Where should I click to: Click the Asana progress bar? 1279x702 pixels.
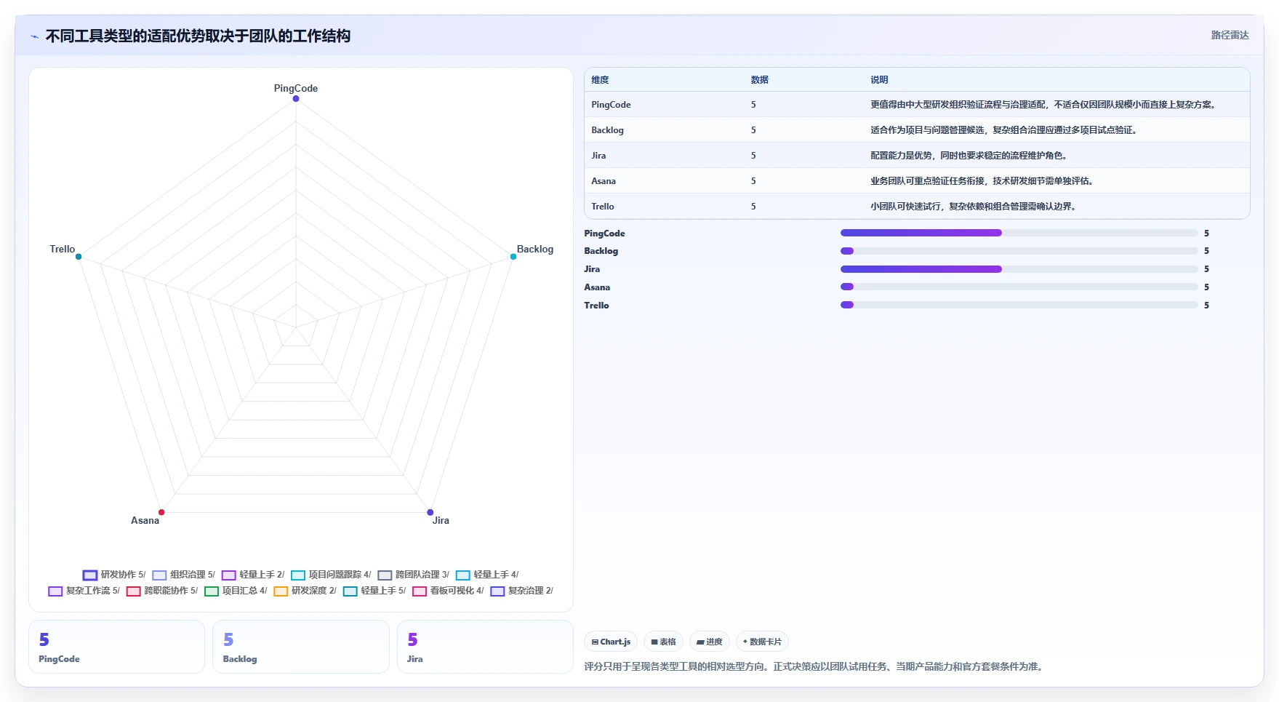pos(1019,287)
